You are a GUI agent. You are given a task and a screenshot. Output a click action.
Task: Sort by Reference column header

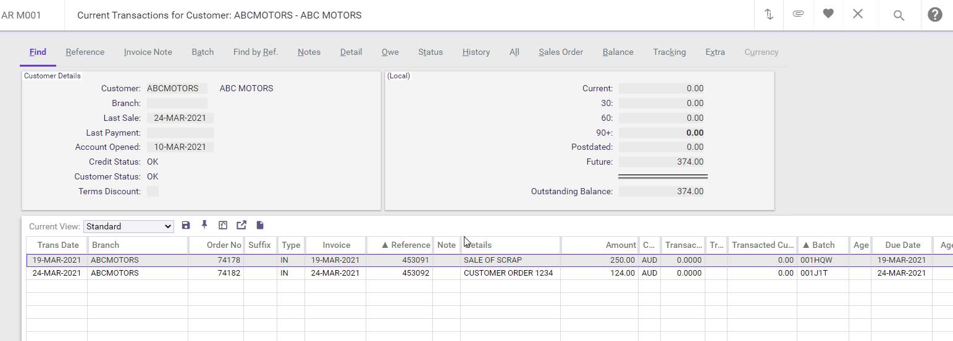(x=400, y=245)
